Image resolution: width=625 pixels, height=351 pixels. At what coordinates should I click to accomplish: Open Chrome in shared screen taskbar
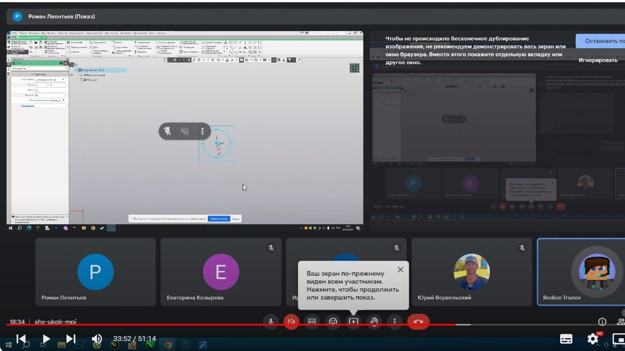coord(93,228)
